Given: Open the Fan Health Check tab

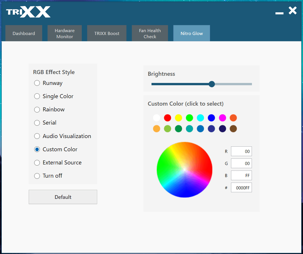Looking at the screenshot, I should point(150,33).
